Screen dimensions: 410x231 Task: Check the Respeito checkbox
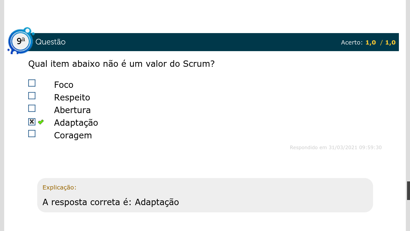click(x=32, y=96)
